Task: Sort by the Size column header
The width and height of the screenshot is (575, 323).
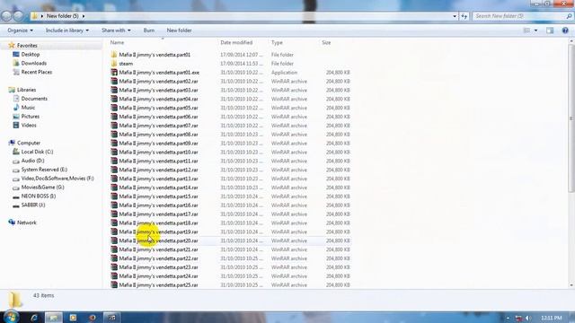Action: coord(335,42)
